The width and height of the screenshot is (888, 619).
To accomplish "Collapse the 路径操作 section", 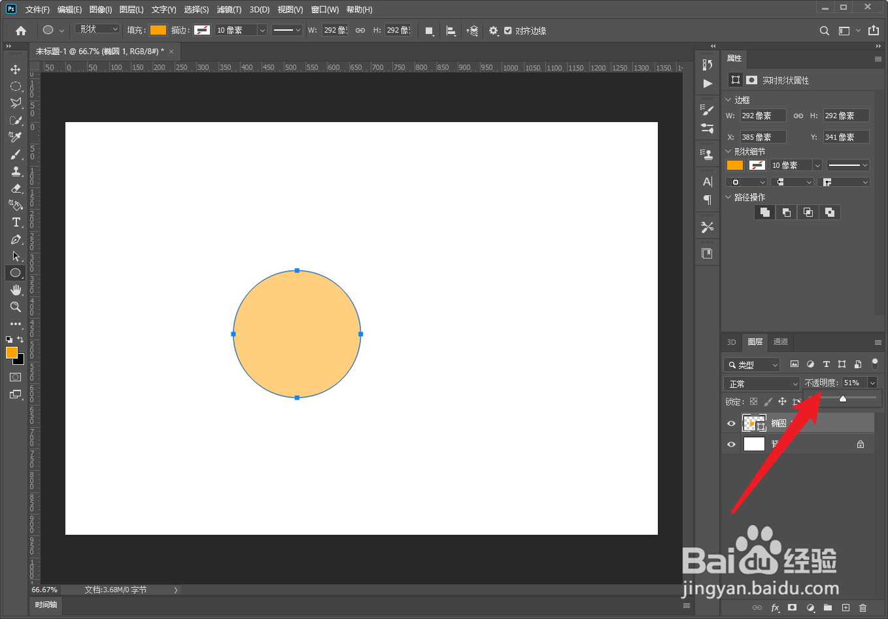I will [728, 197].
